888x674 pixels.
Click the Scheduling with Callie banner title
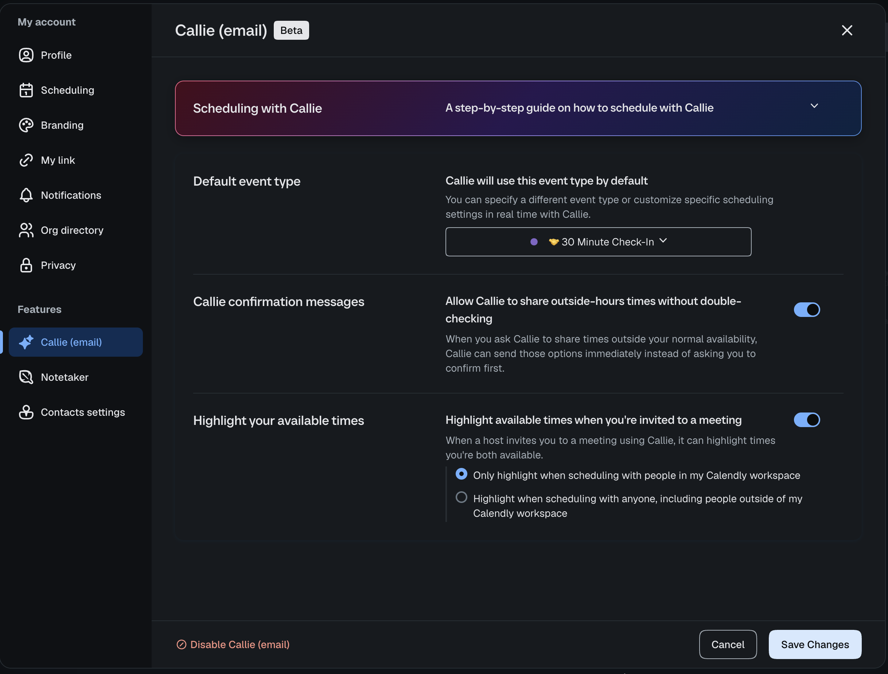(x=257, y=108)
